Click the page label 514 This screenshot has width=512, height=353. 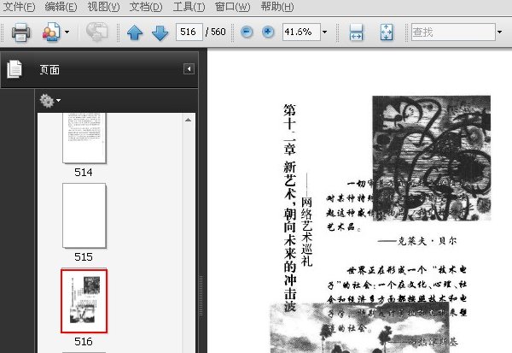coord(84,173)
